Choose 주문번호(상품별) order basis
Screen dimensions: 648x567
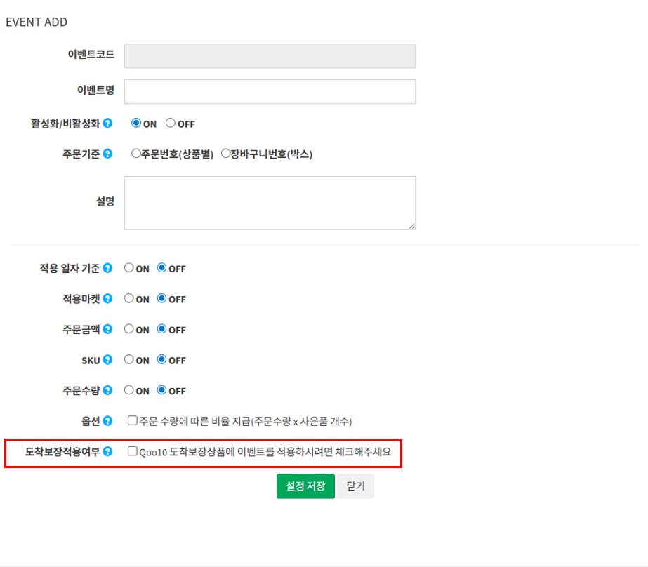[135, 154]
